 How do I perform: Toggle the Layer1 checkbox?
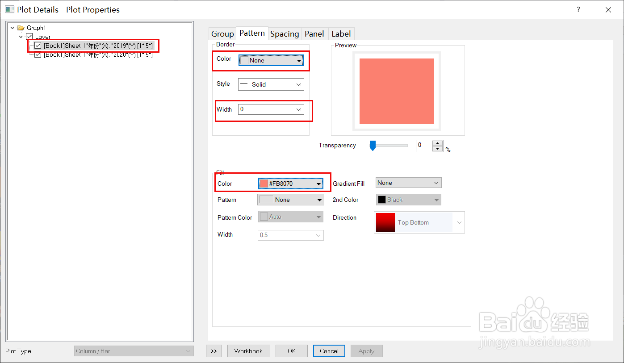coord(29,37)
